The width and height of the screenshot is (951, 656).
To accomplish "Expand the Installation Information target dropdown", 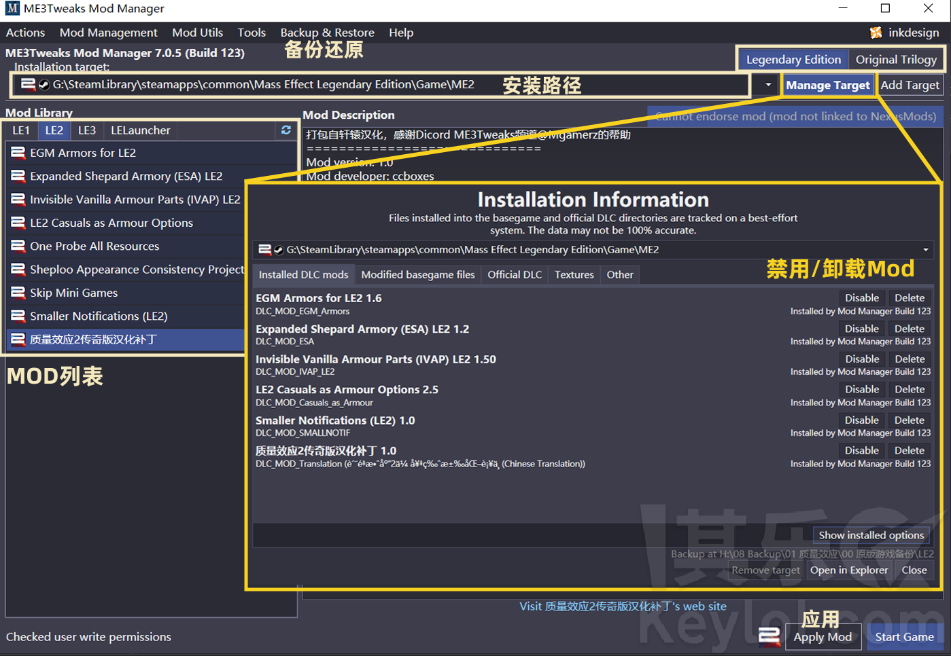I will point(925,250).
